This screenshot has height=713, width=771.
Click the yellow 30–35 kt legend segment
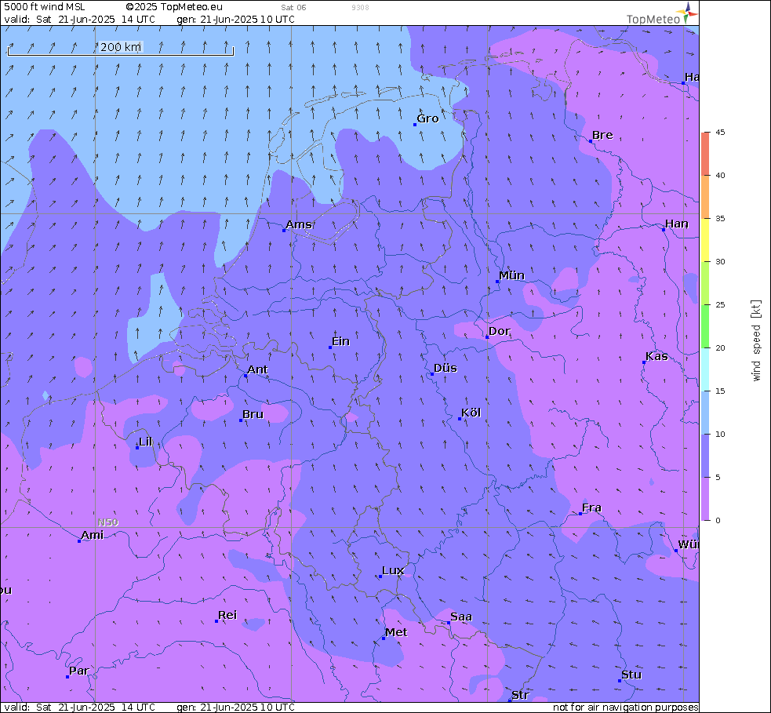click(x=705, y=240)
